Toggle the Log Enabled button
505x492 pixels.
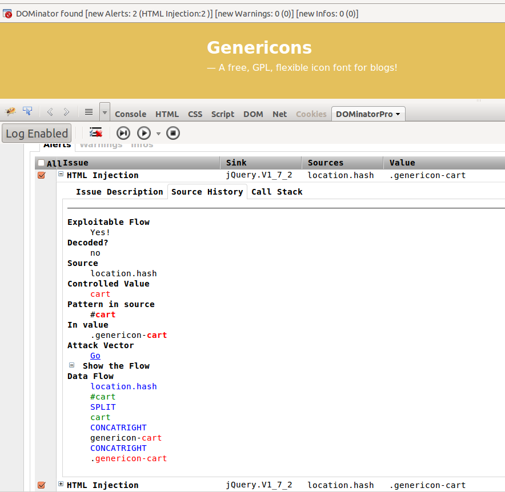(x=37, y=133)
